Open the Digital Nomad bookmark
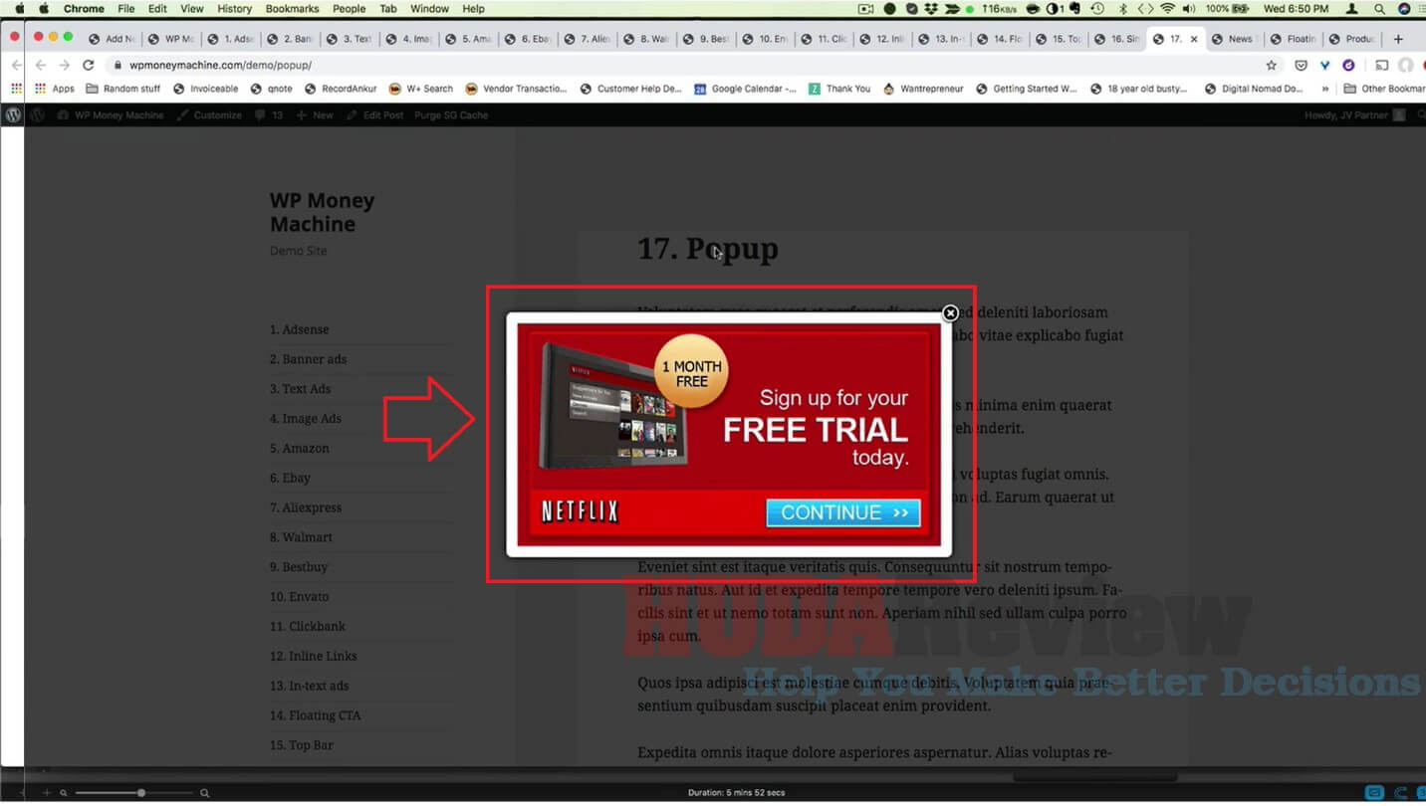1426x806 pixels. tap(1254, 89)
